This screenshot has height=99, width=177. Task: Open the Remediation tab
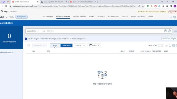coord(113,17)
